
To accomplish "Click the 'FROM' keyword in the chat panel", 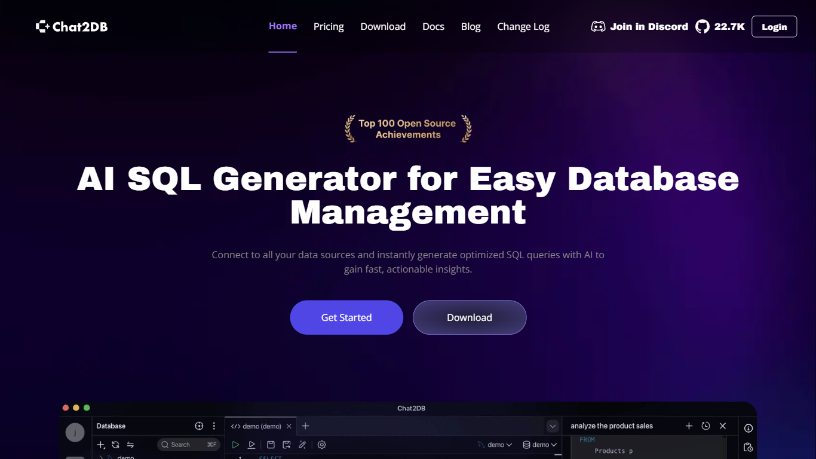I will [587, 440].
